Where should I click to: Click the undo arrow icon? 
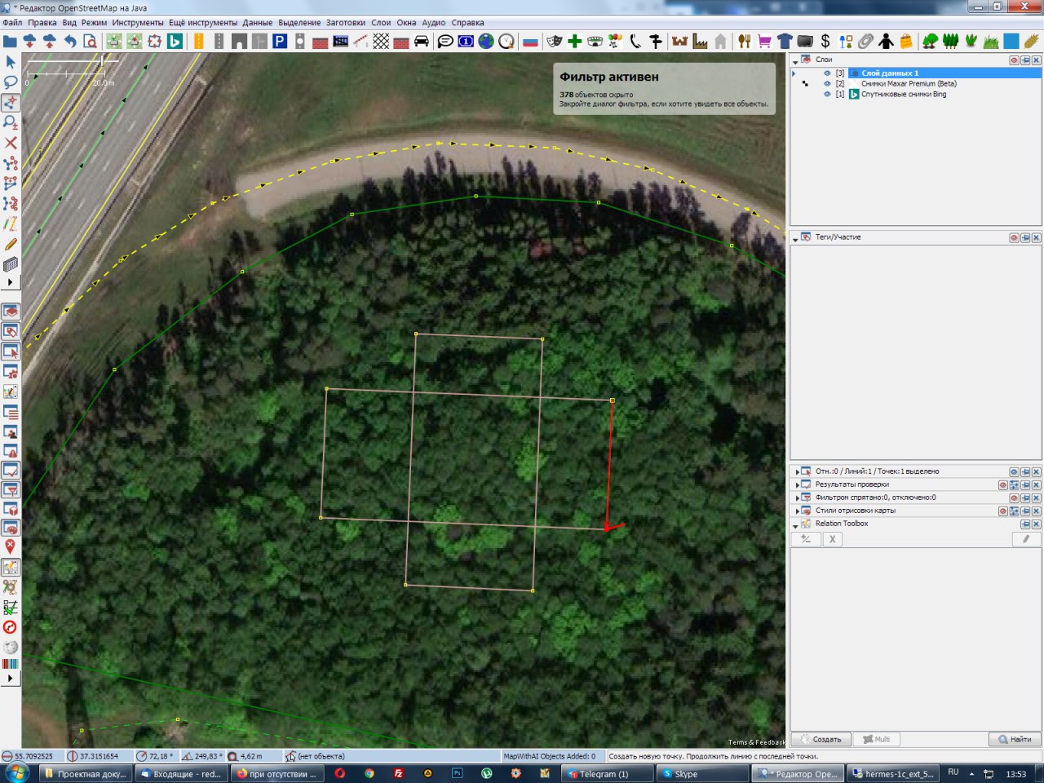(x=70, y=41)
